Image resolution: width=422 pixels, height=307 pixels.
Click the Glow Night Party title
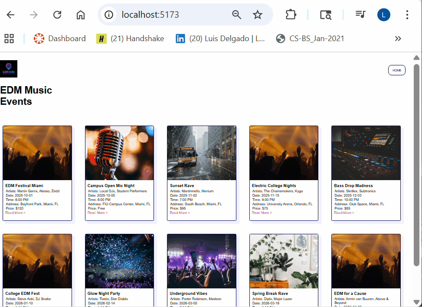(x=104, y=294)
